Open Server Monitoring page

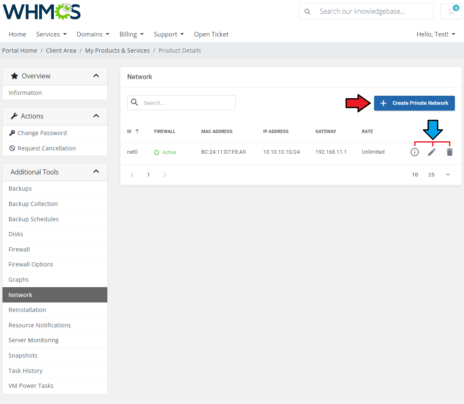(x=55, y=340)
